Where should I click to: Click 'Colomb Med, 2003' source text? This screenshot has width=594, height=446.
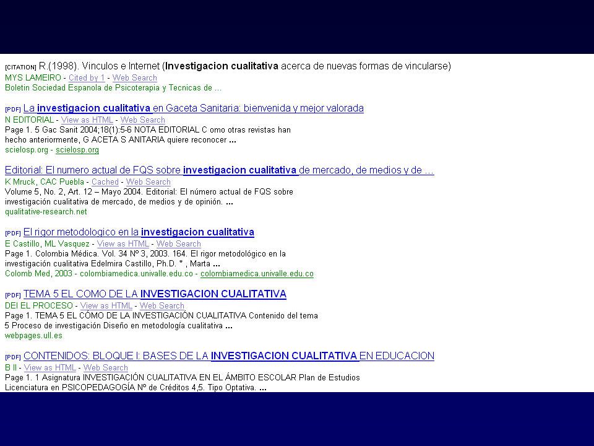[38, 274]
